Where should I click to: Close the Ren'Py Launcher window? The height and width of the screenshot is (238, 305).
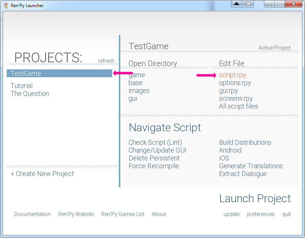click(x=293, y=4)
